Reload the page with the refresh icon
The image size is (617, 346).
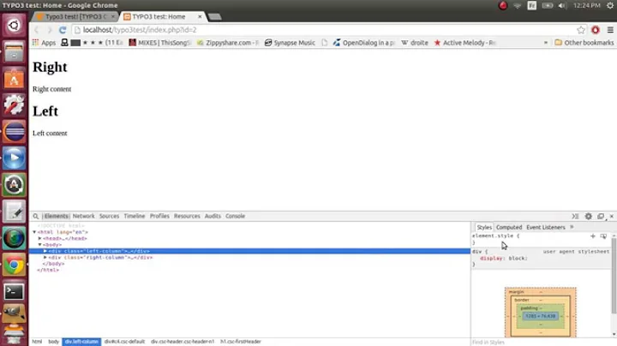63,30
